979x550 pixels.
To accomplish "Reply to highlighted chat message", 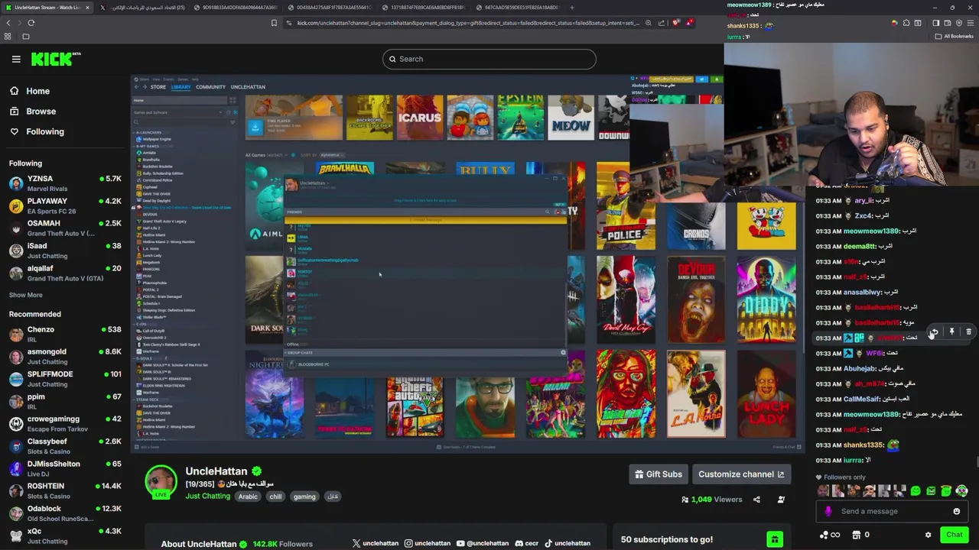I will (933, 332).
